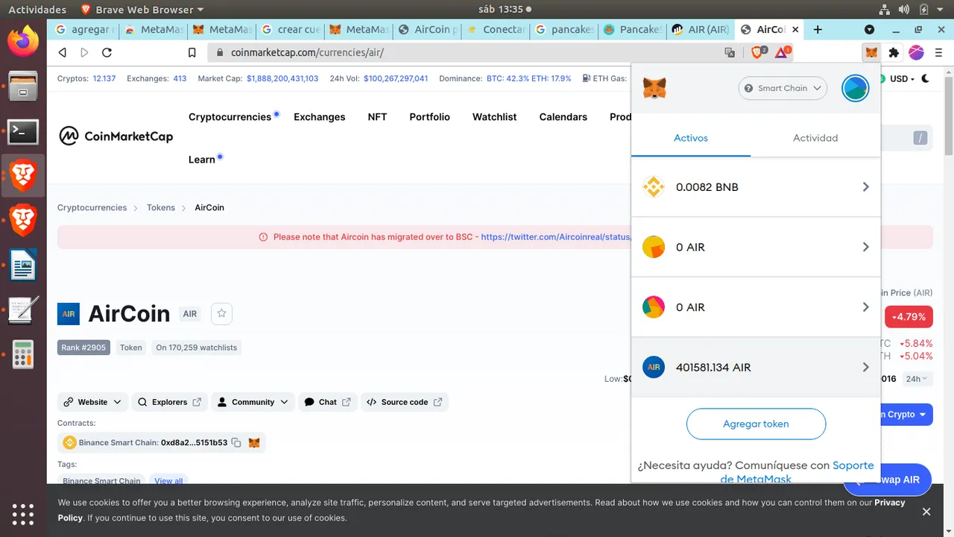Open the Files app in the dock
This screenshot has height=537, width=954.
point(23,87)
